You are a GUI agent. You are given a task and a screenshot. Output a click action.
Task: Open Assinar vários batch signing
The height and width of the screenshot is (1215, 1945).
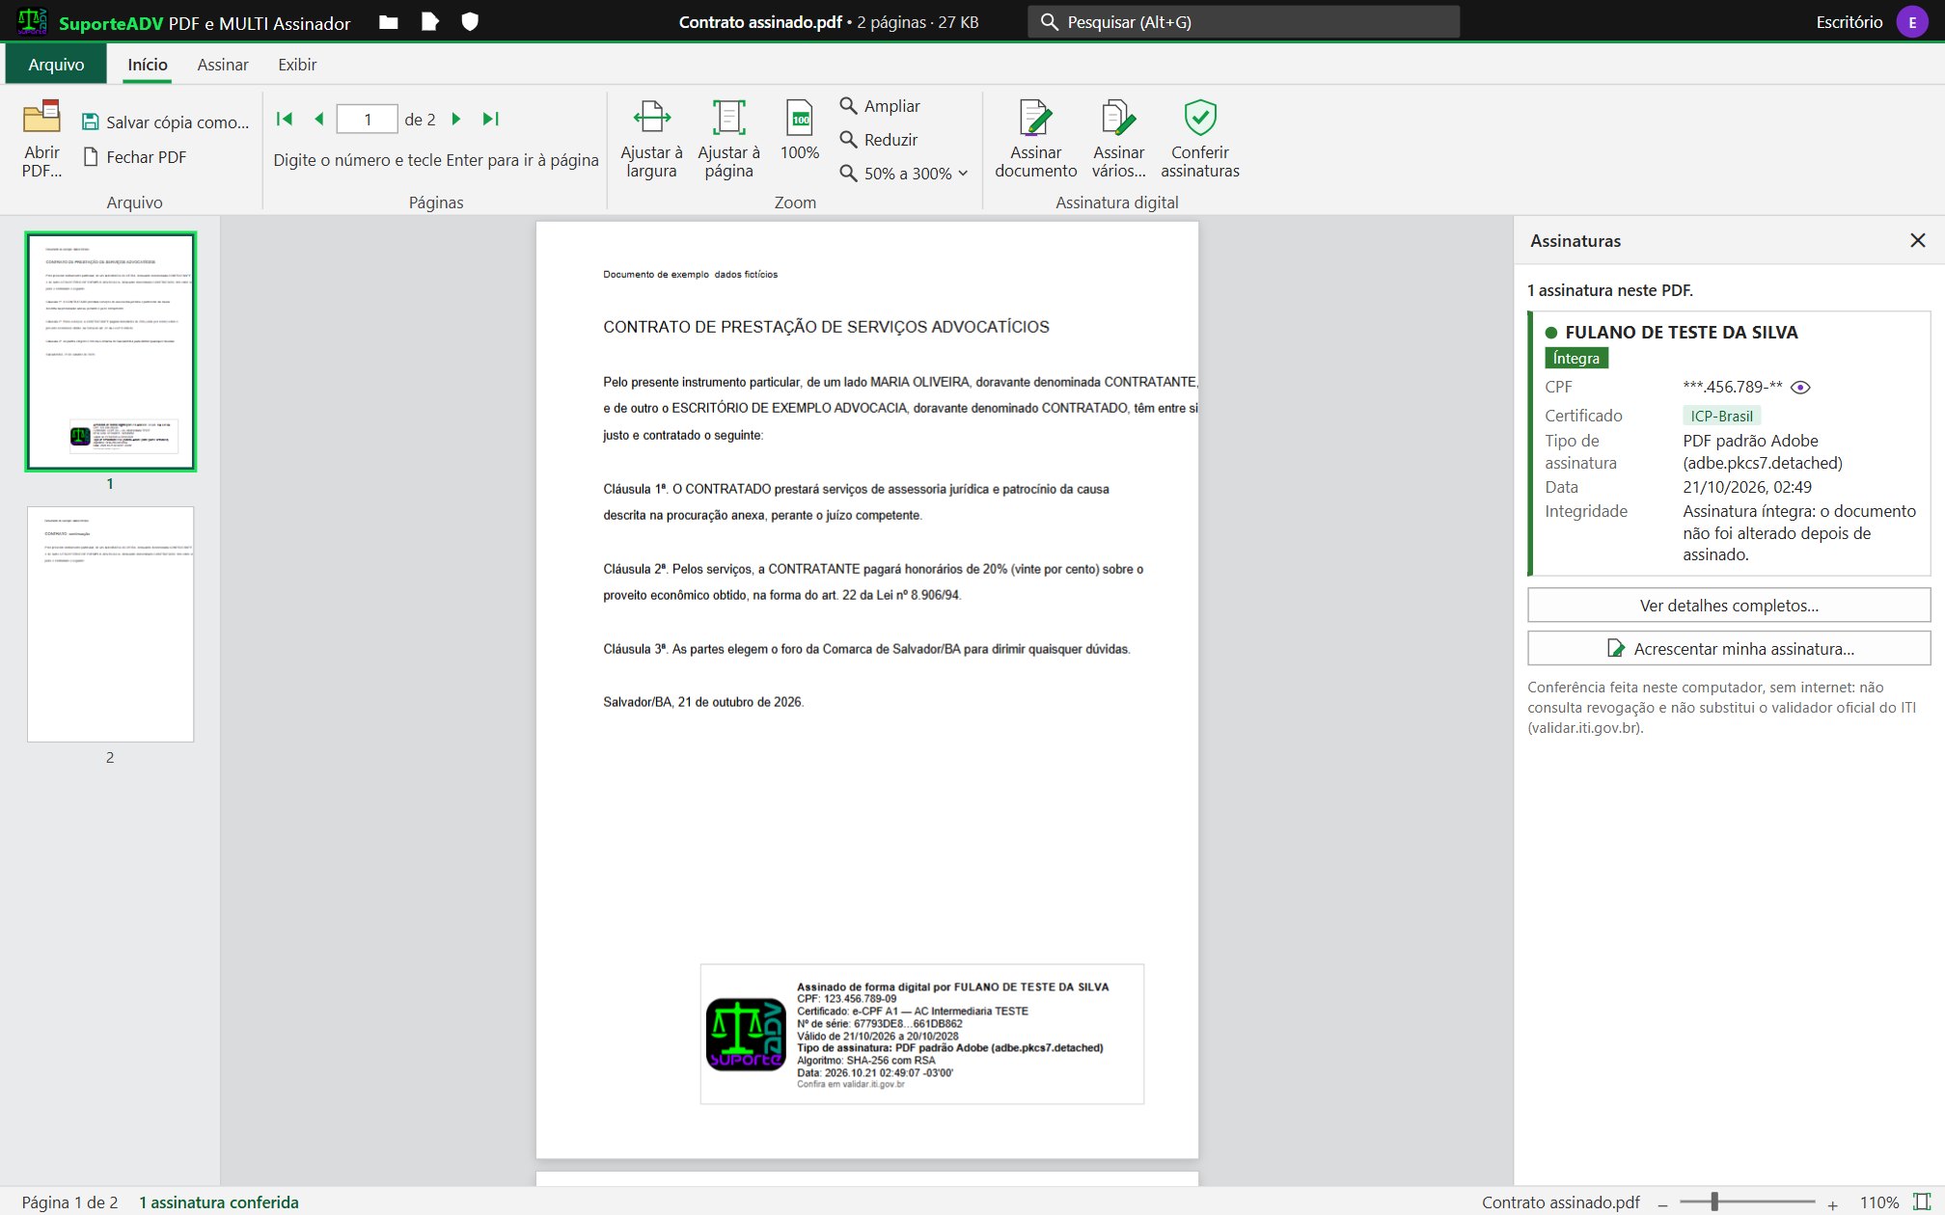pos(1118,139)
